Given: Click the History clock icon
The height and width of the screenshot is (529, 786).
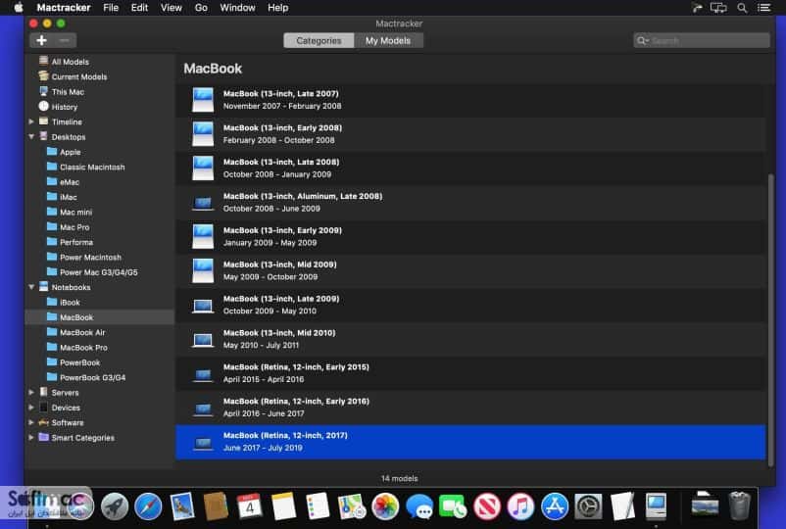Looking at the screenshot, I should 43,106.
